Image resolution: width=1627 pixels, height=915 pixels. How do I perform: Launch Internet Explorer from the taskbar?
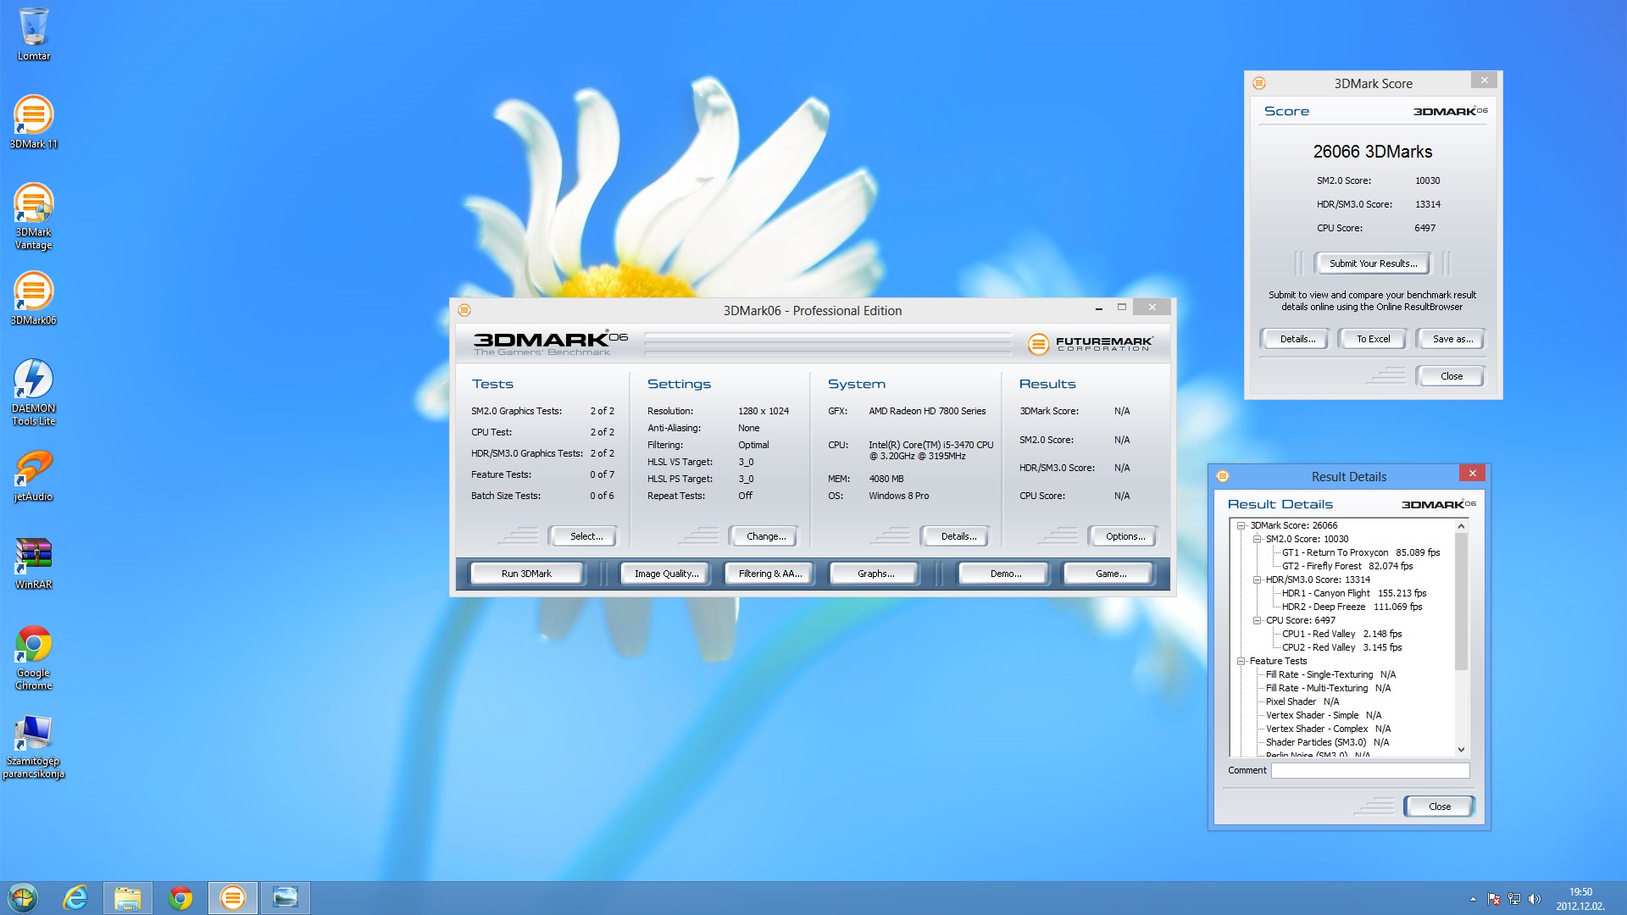click(76, 898)
